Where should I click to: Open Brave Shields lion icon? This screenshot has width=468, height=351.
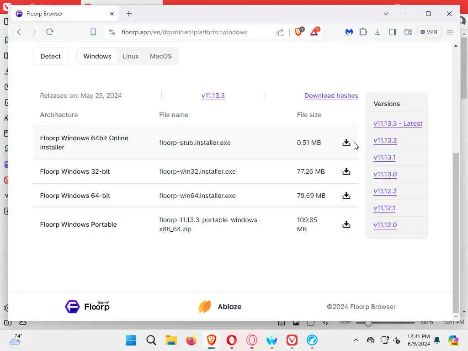tap(299, 32)
